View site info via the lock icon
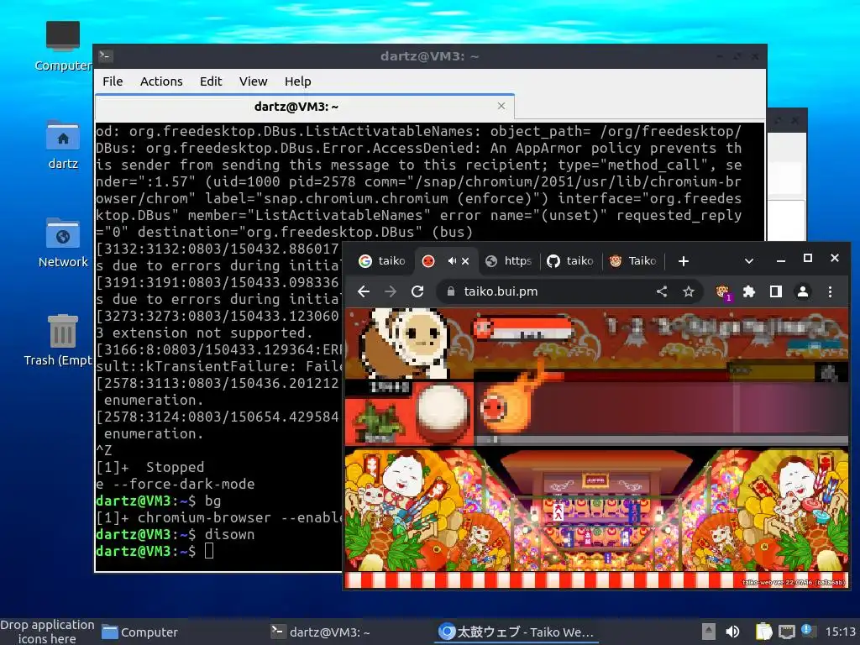Image resolution: width=860 pixels, height=645 pixels. click(451, 291)
